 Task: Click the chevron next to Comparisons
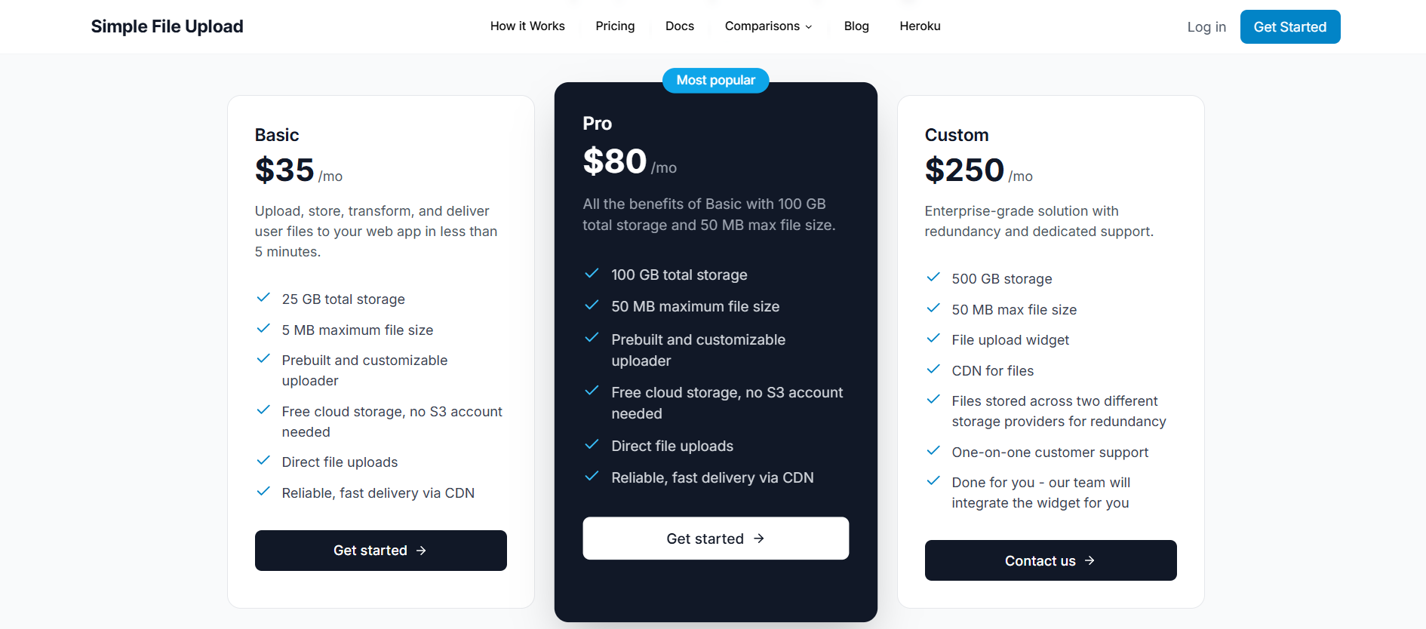click(808, 27)
